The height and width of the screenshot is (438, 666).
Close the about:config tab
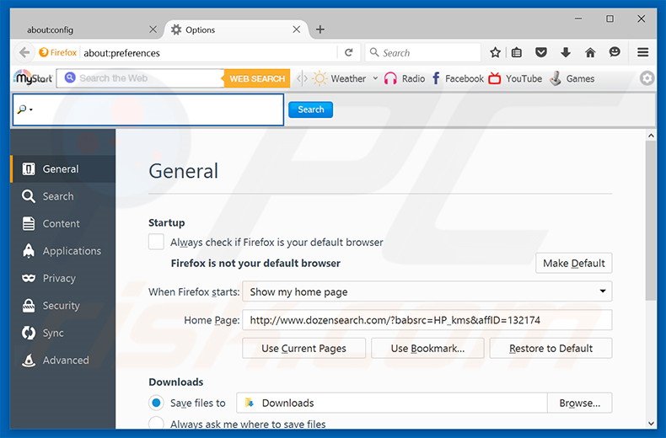point(153,29)
